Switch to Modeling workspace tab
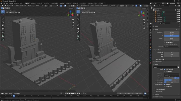Screen dimensions: 181x101 pyautogui.click(x=33, y=3)
